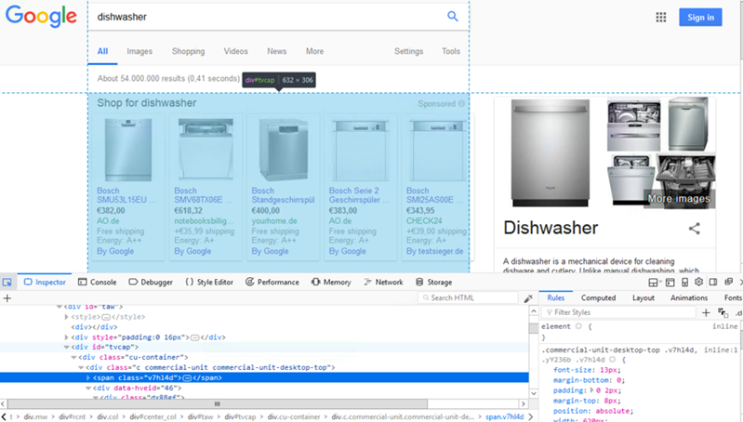Viewport: 743px width, 422px height.
Task: Expand ellipsis badge in padding div
Action: click(x=194, y=337)
